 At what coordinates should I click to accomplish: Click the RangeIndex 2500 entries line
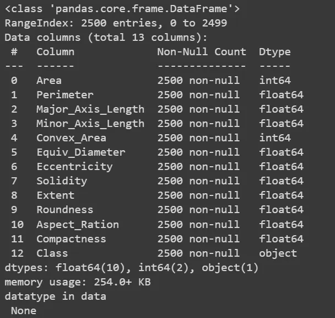pos(116,23)
